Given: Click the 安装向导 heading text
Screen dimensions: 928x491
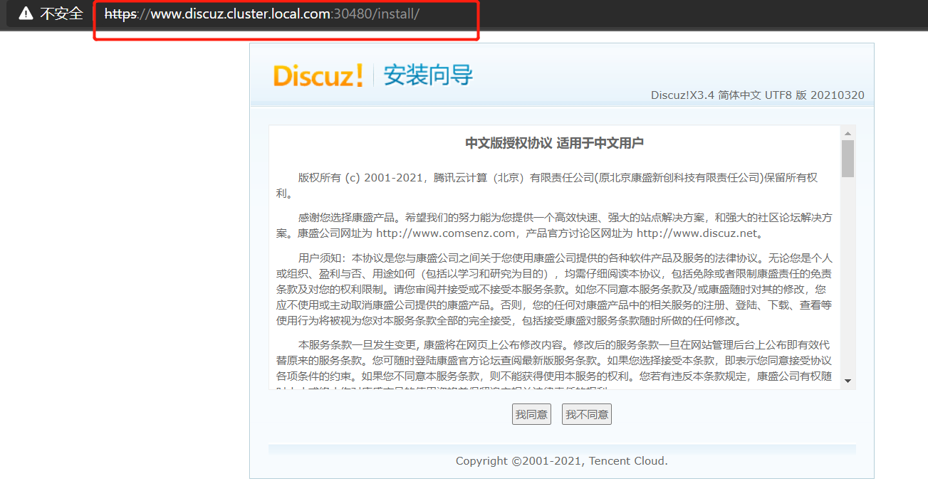Looking at the screenshot, I should pyautogui.click(x=428, y=75).
